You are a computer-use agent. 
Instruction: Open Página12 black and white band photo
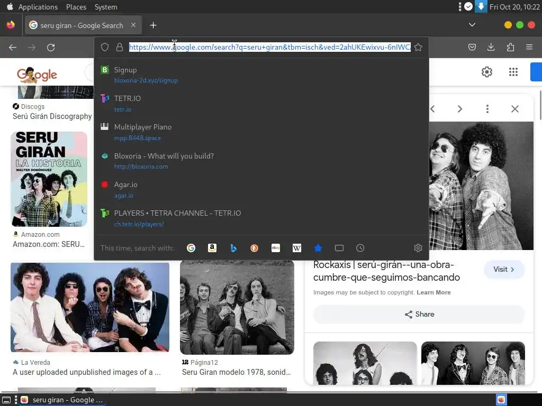tap(237, 307)
